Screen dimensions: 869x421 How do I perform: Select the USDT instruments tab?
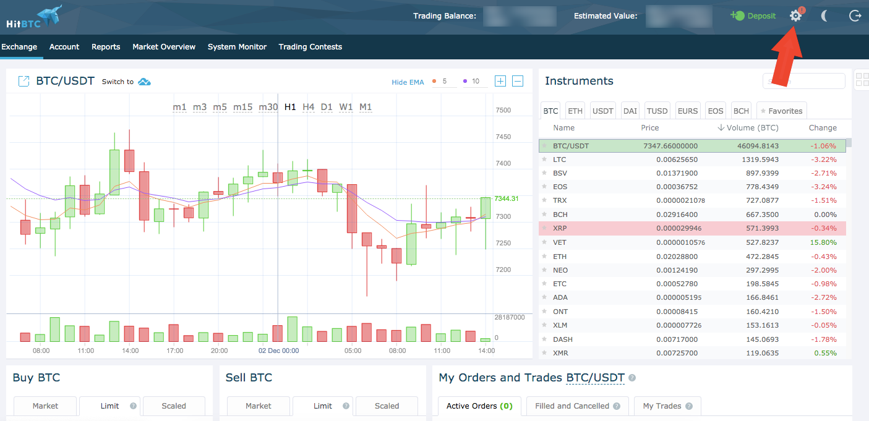pyautogui.click(x=603, y=111)
